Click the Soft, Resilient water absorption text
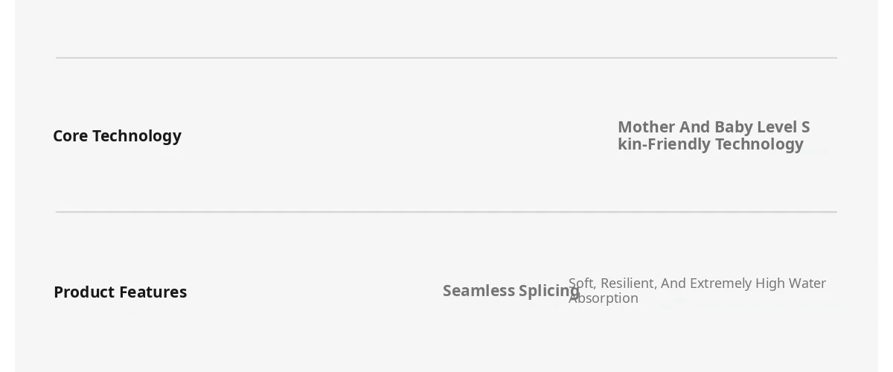This screenshot has height=372, width=893. click(697, 290)
